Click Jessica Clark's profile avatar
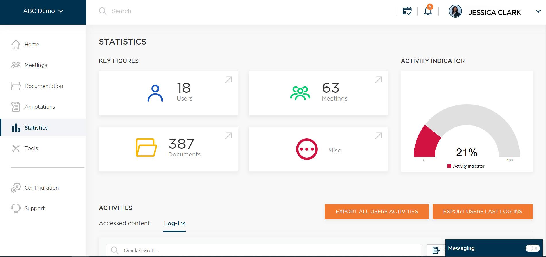The height and width of the screenshot is (257, 546). pyautogui.click(x=455, y=11)
